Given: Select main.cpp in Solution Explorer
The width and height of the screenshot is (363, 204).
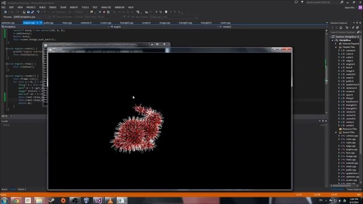Looking at the screenshot, I should pos(351,160).
